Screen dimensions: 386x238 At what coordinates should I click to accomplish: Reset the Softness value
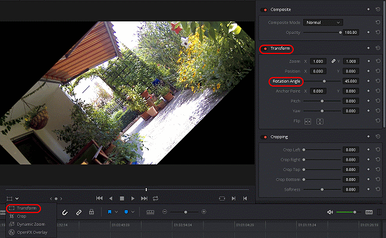point(378,189)
